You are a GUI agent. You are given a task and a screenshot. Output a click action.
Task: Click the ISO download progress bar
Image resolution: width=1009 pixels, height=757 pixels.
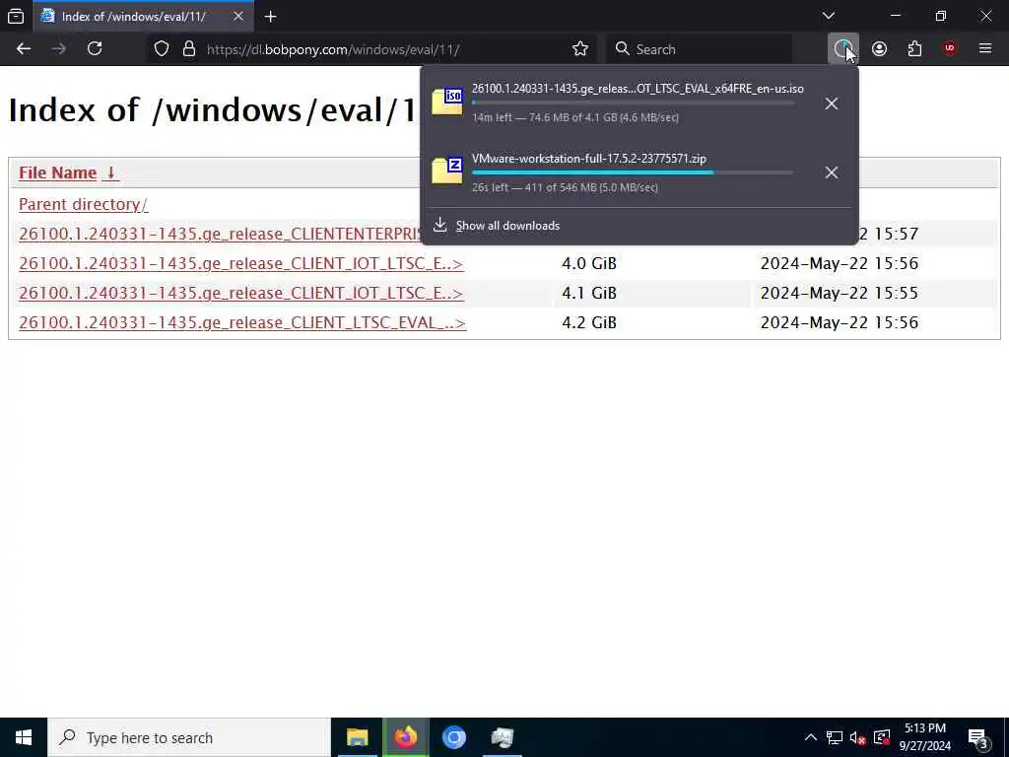(634, 103)
